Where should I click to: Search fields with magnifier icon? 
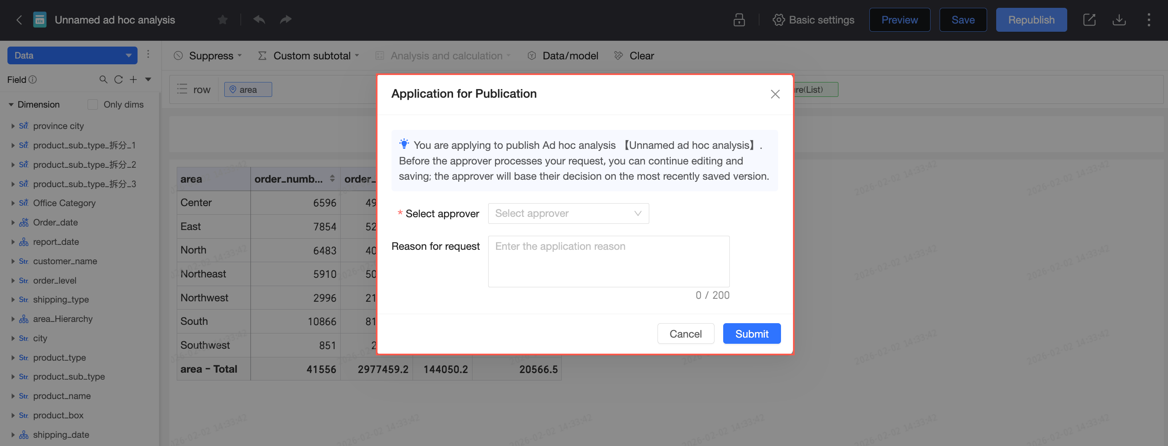(x=103, y=80)
